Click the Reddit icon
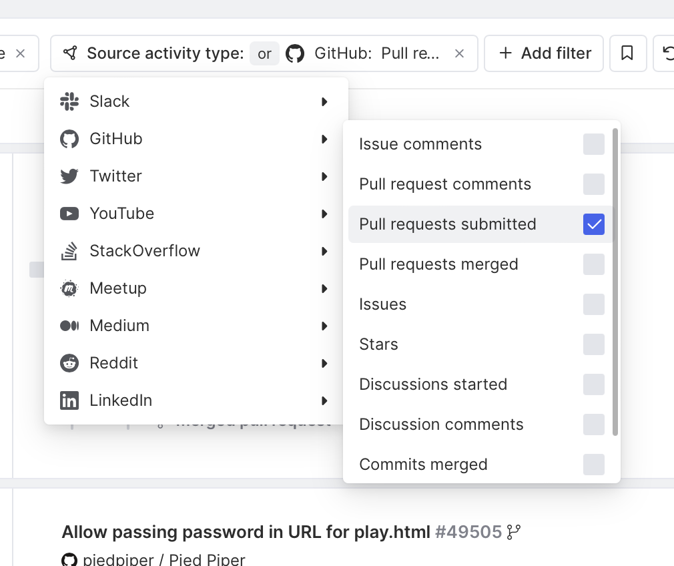The image size is (674, 566). [69, 363]
